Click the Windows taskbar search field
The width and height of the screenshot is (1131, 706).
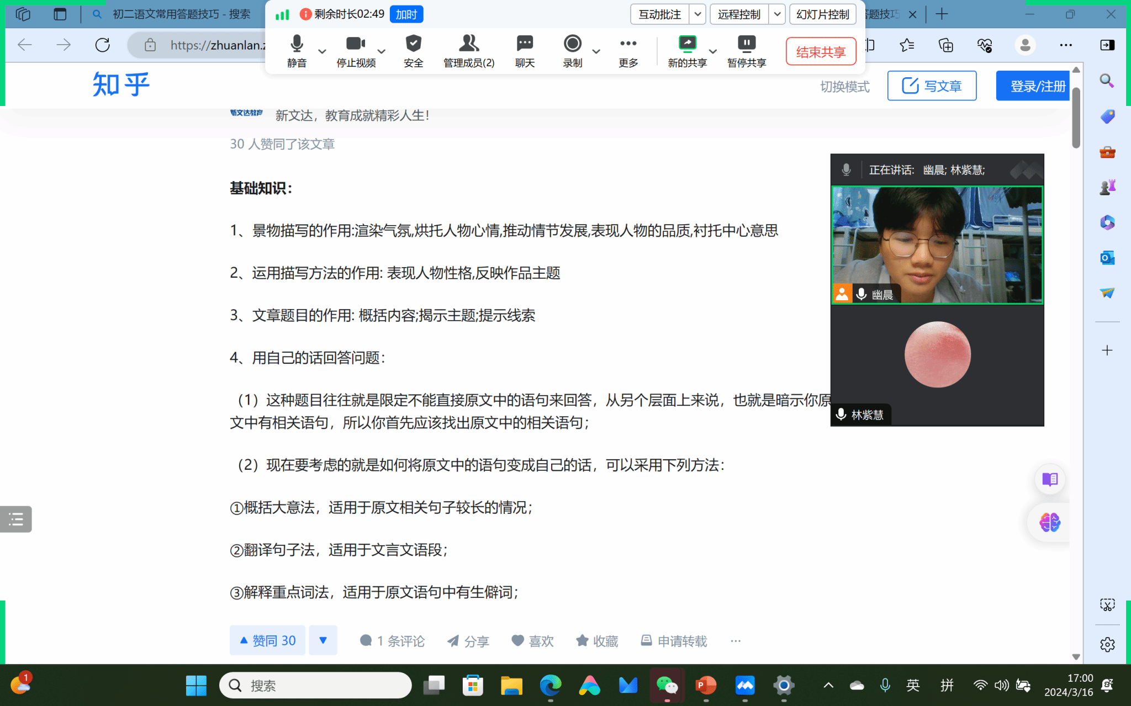pos(316,685)
